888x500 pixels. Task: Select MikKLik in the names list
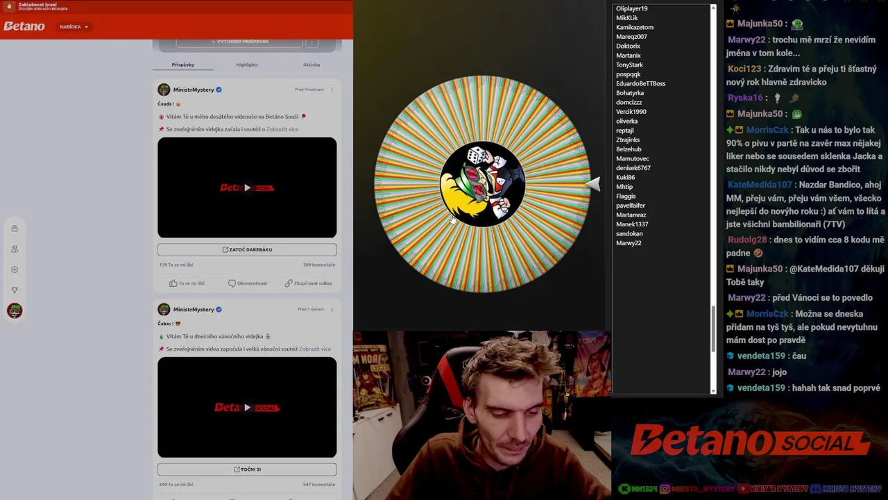(627, 18)
